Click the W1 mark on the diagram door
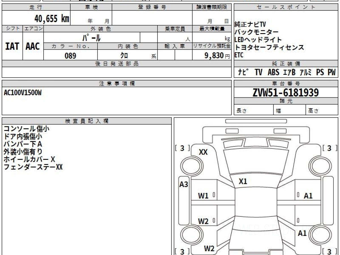The height and width of the screenshot is (255, 340). pos(203,195)
